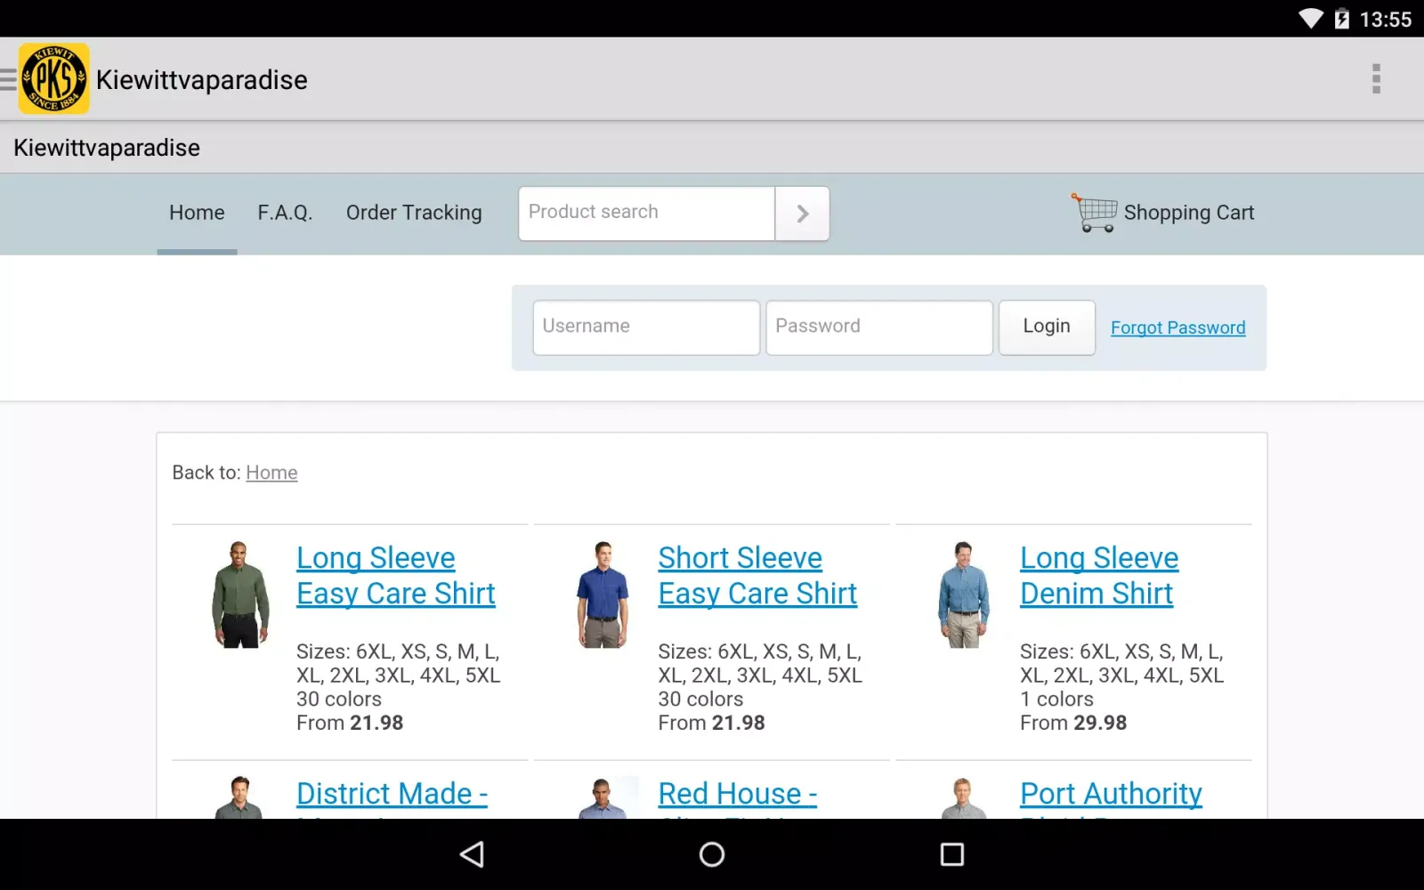Tap the Android back navigation button

(472, 854)
